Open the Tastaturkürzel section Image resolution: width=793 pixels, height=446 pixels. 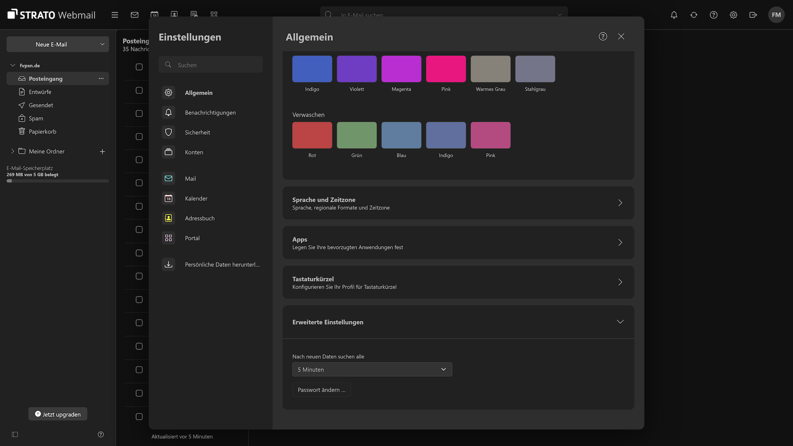[x=458, y=282]
